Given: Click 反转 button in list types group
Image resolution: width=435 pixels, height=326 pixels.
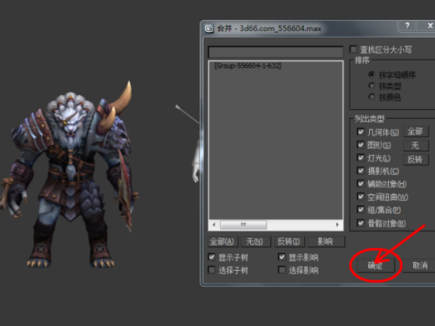Looking at the screenshot, I should [415, 159].
